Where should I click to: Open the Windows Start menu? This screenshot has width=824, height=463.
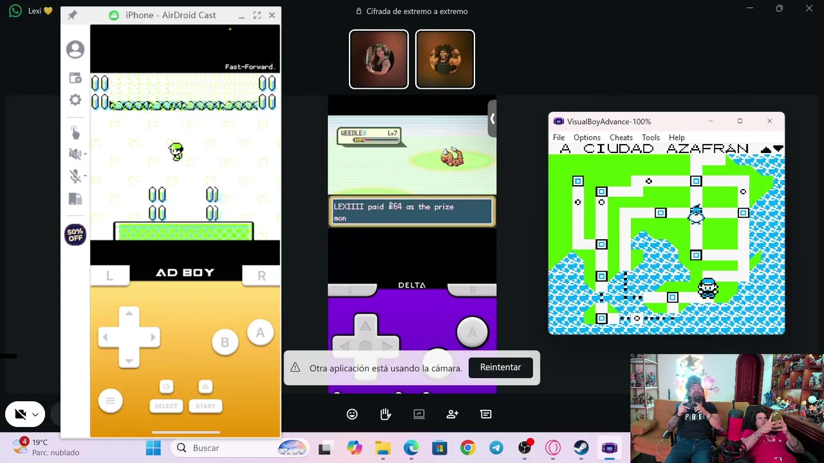click(153, 448)
